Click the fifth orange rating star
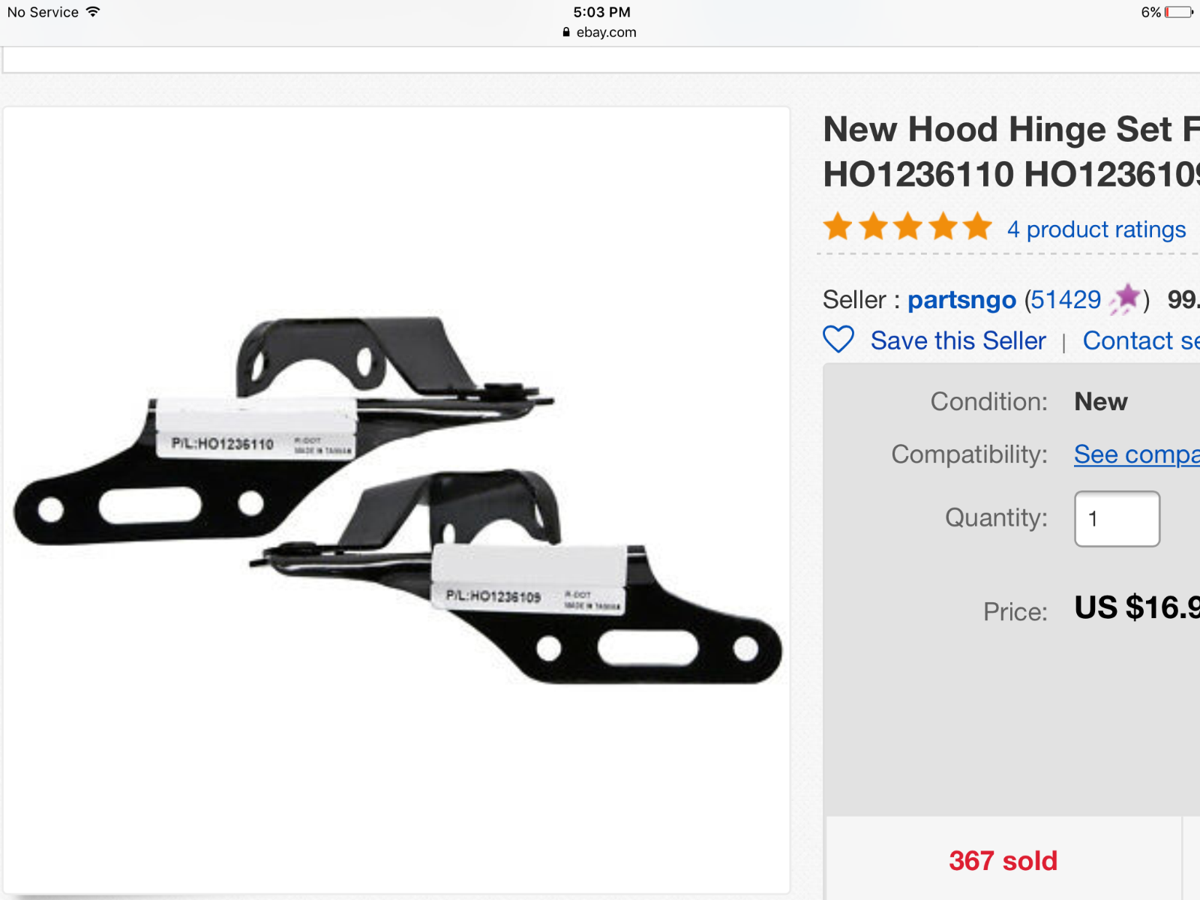Viewport: 1200px width, 900px height. [x=978, y=226]
